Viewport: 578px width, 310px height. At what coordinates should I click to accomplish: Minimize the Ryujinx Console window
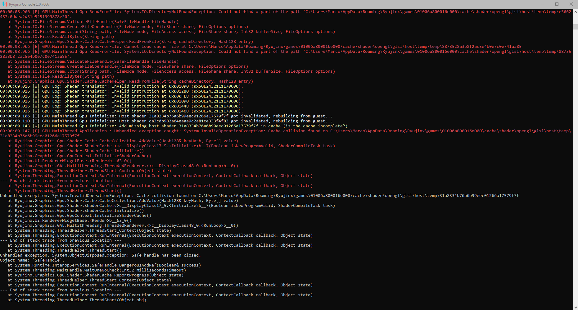(543, 4)
